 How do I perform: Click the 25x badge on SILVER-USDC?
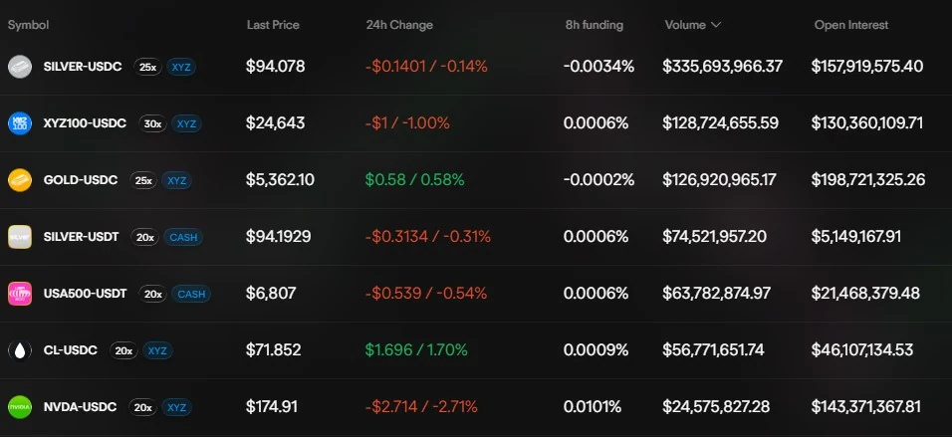(x=147, y=67)
